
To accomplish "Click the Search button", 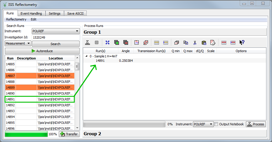I will pyautogui.click(x=56, y=44).
